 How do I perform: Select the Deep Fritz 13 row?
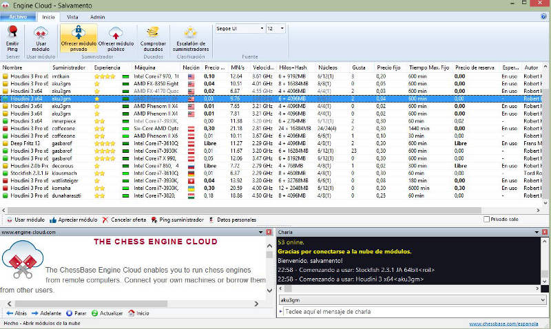[x=272, y=144]
